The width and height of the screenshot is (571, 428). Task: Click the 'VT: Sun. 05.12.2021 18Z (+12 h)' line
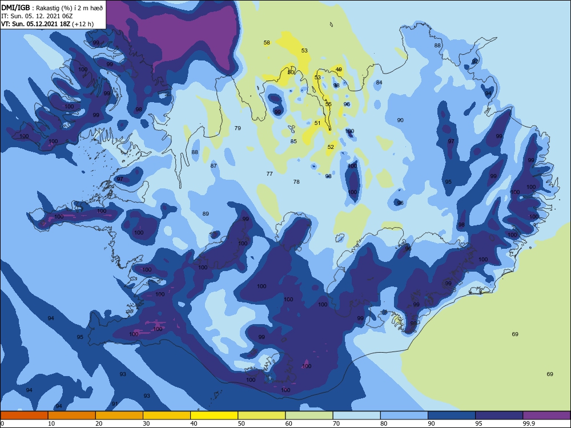click(47, 24)
